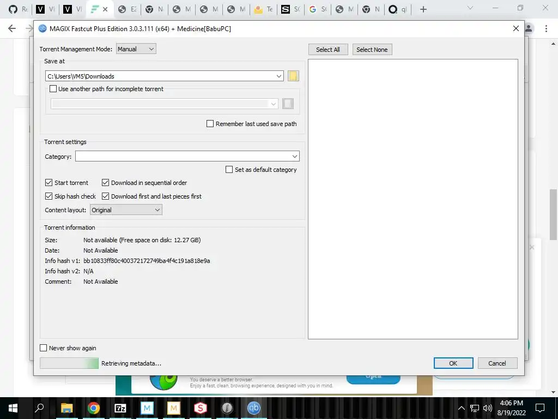Click the Info hash v2 'N/A' value
This screenshot has width=558, height=419.
(x=88, y=271)
